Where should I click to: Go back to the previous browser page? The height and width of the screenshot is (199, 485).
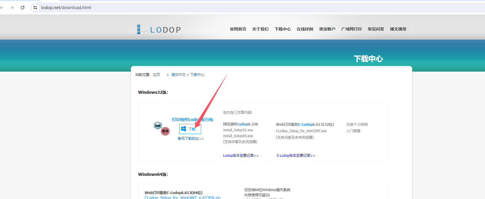(x=2, y=8)
